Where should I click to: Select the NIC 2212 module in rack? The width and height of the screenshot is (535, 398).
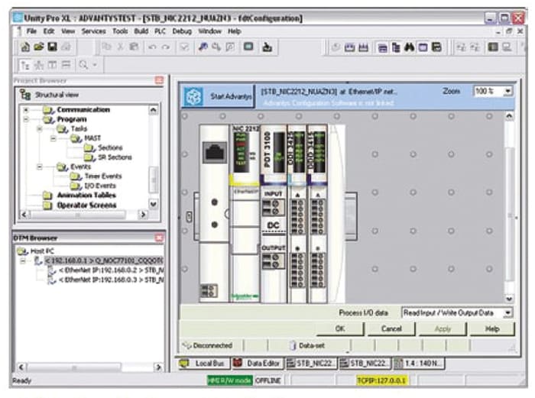[x=245, y=213]
